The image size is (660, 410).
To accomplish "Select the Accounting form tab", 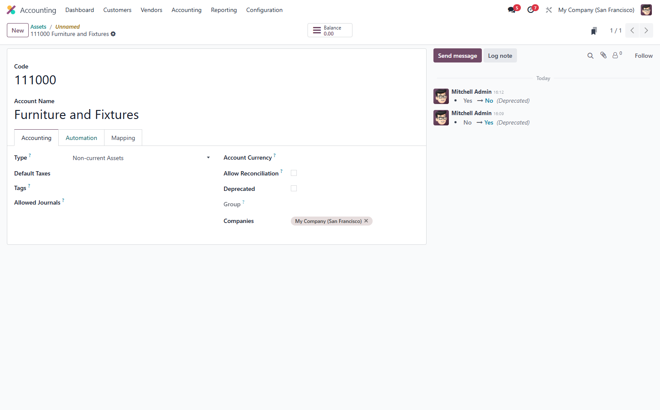I will tap(36, 138).
